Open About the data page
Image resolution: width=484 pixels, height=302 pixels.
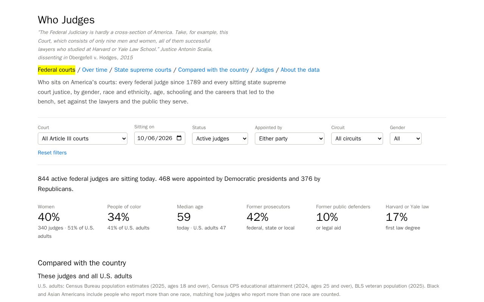click(300, 70)
